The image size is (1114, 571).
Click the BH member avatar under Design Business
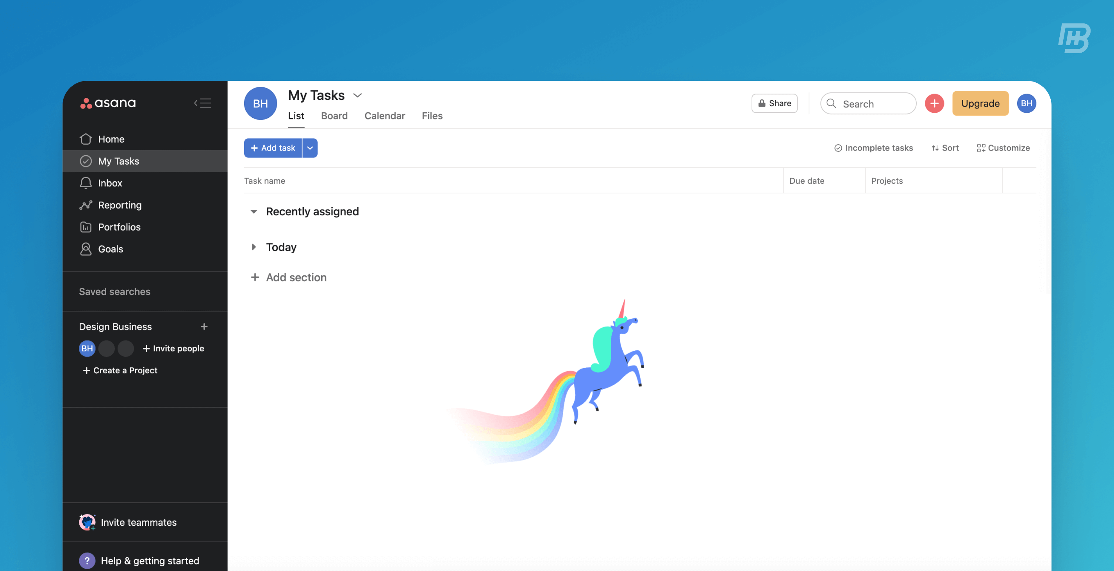click(x=87, y=348)
